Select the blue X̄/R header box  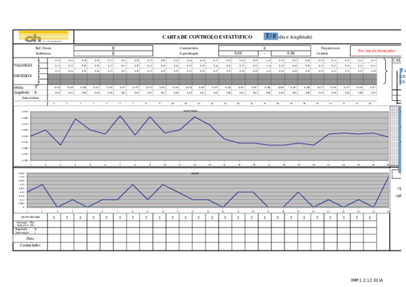point(271,36)
